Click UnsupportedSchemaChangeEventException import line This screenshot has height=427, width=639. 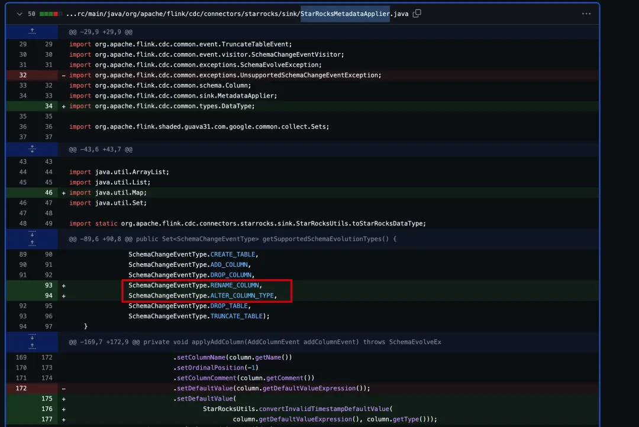pyautogui.click(x=225, y=75)
